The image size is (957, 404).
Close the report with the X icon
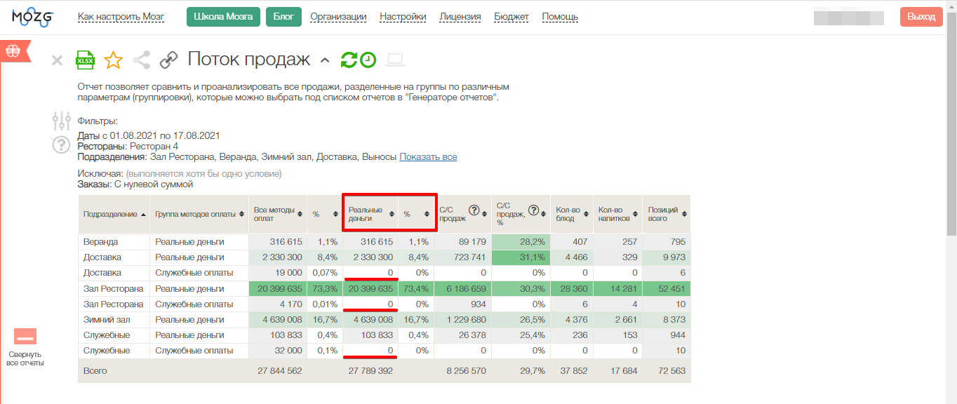point(58,60)
